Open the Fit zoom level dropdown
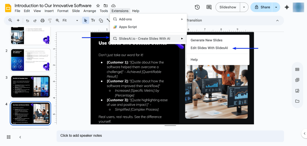This screenshot has width=307, height=146. [x=70, y=20]
